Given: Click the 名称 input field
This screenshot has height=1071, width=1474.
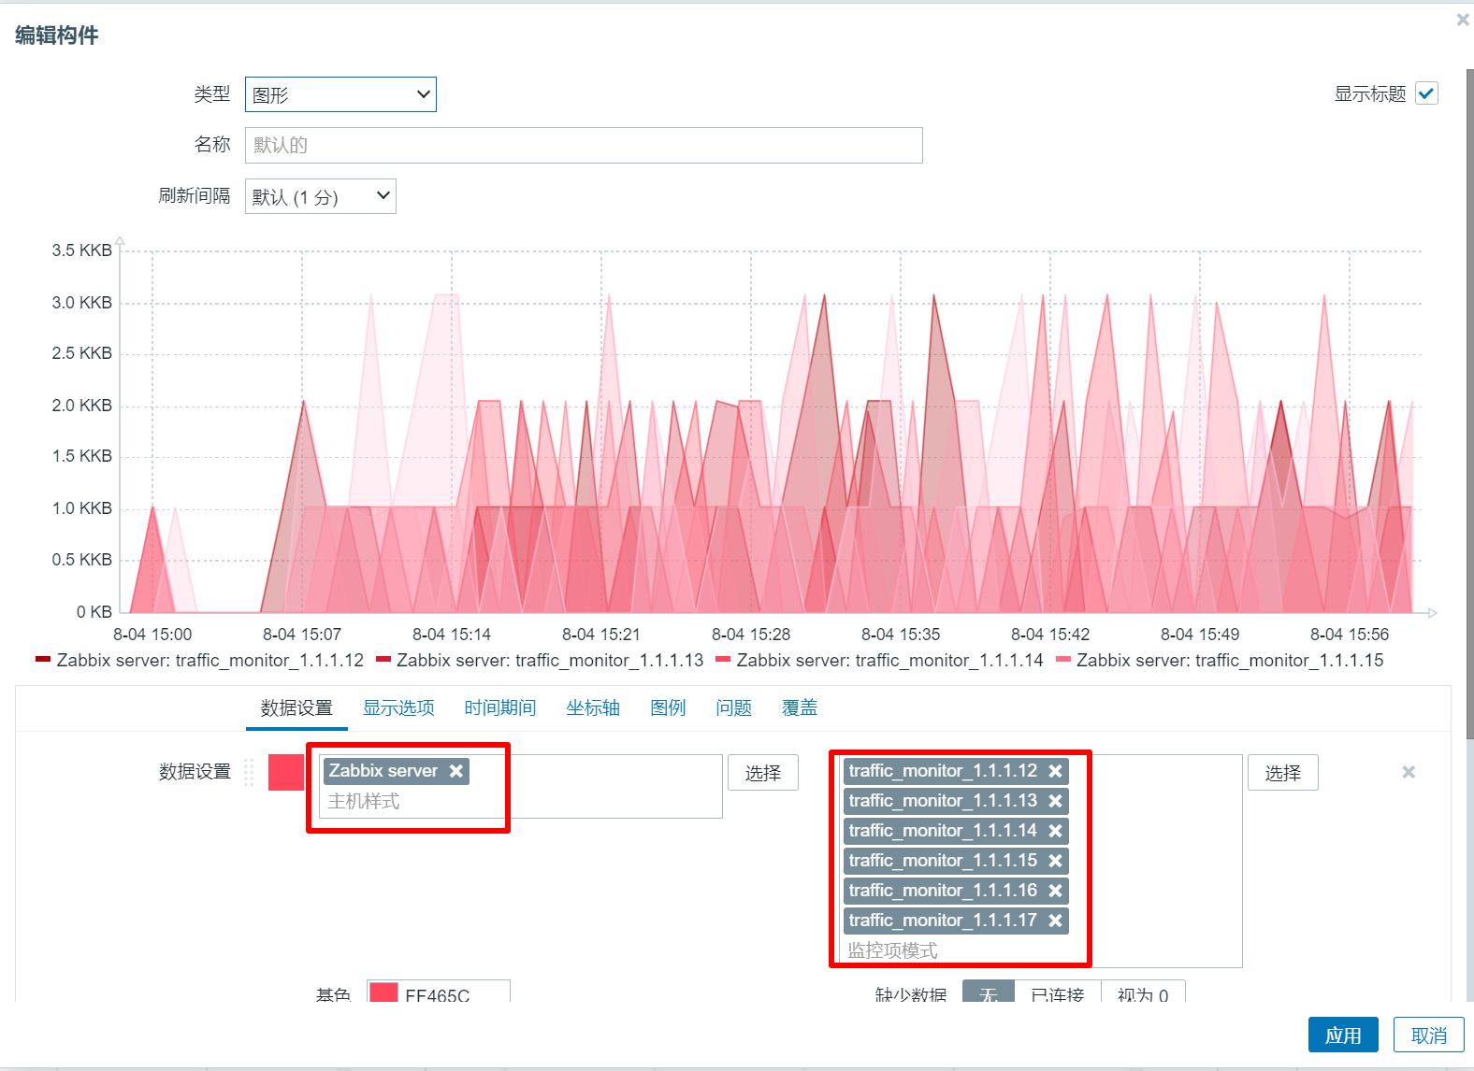Looking at the screenshot, I should coord(584,145).
